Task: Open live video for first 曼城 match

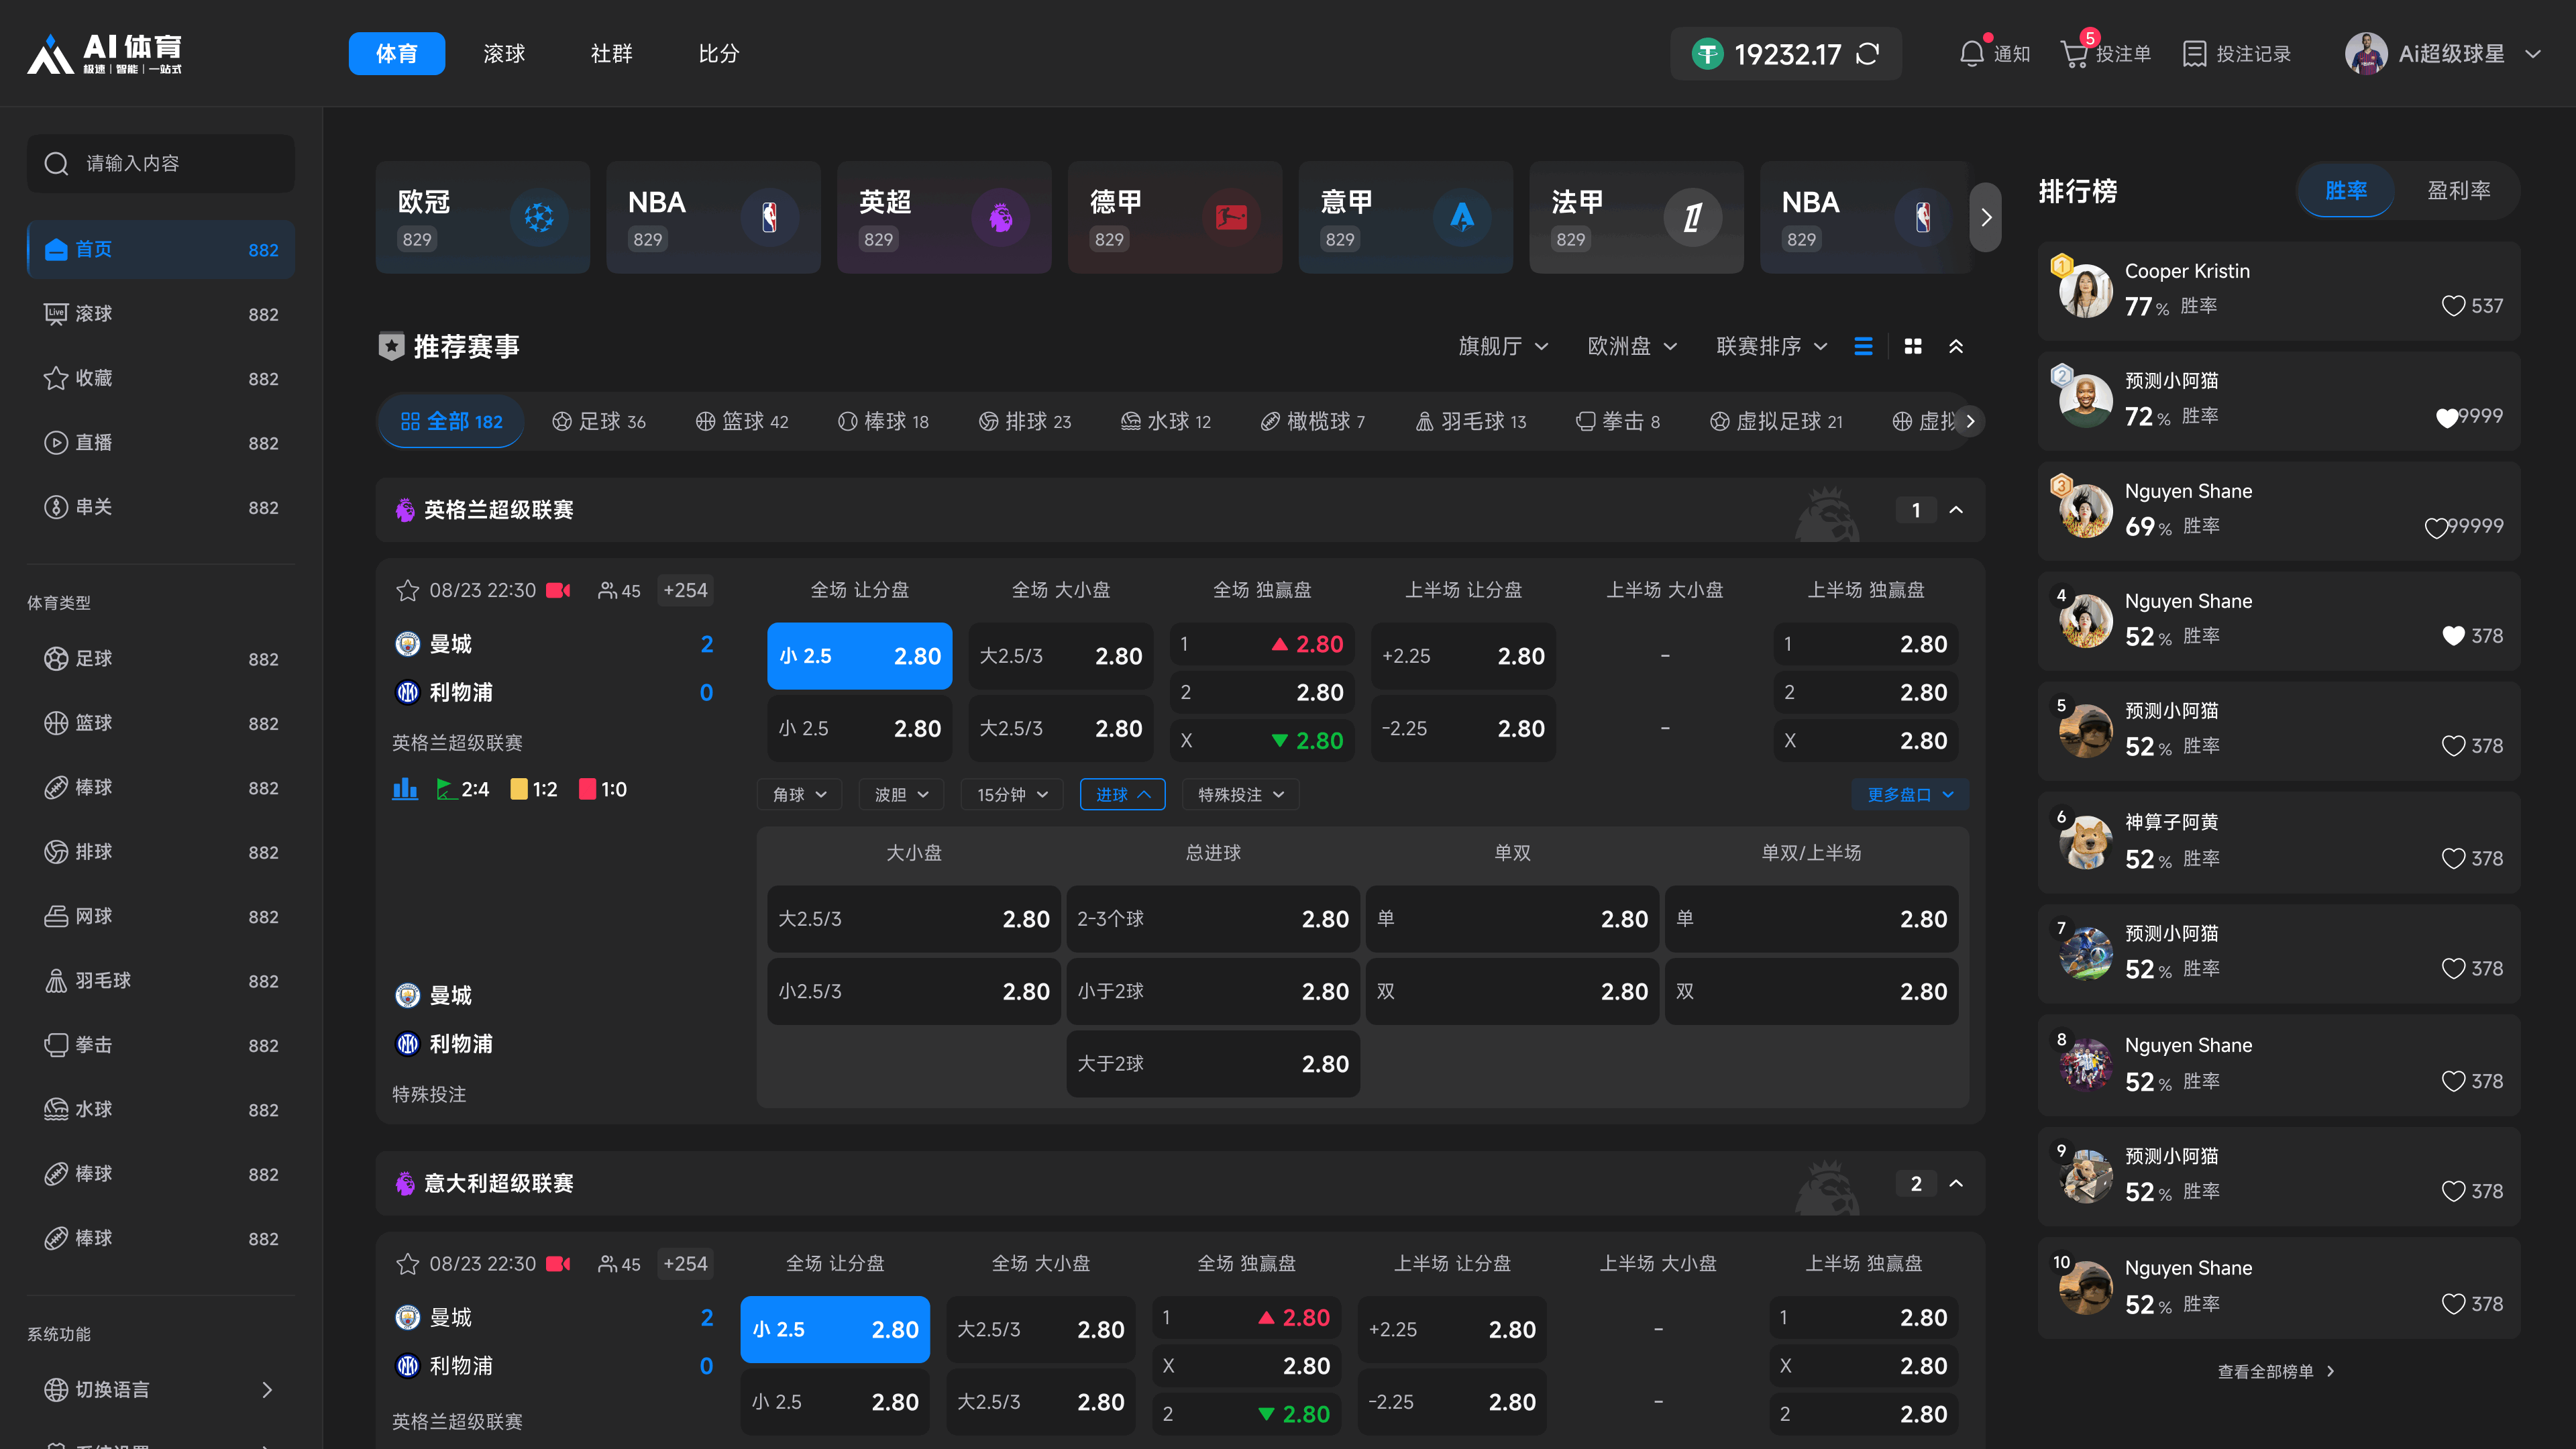Action: [558, 590]
